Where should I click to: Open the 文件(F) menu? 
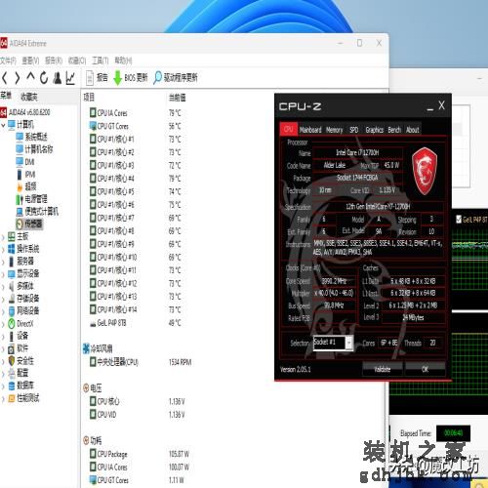pyautogui.click(x=8, y=61)
